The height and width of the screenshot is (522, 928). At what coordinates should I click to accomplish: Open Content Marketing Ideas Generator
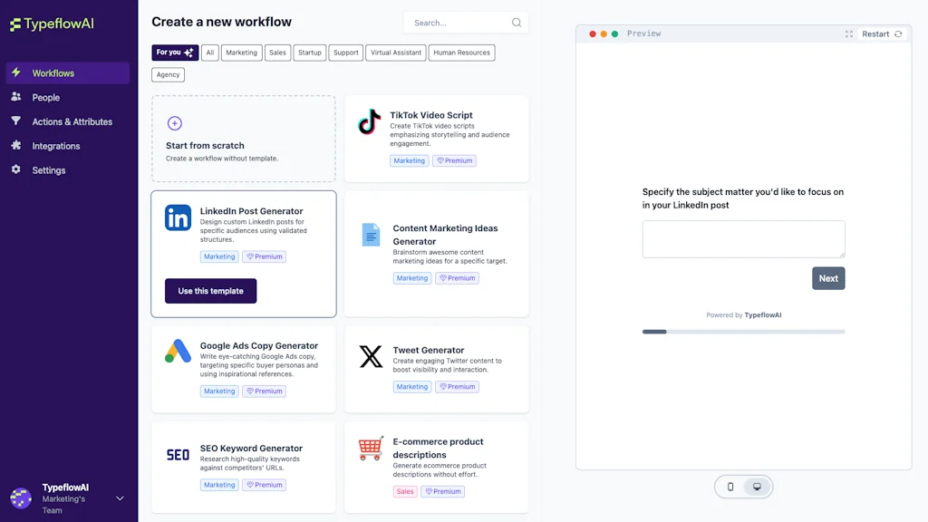(436, 254)
